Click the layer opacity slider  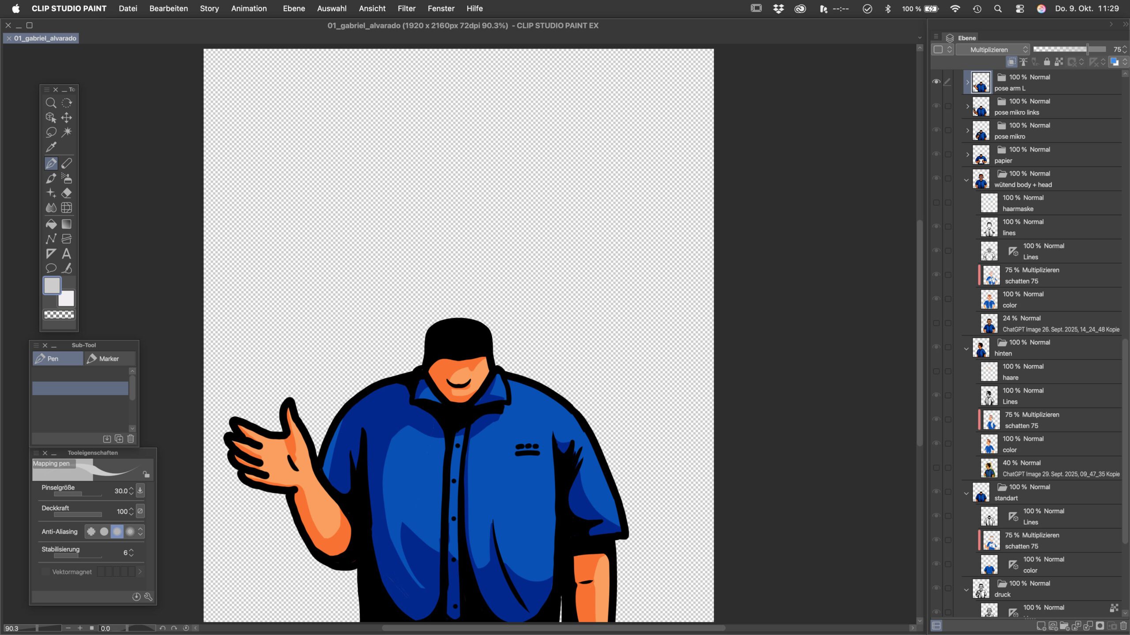click(x=1069, y=49)
